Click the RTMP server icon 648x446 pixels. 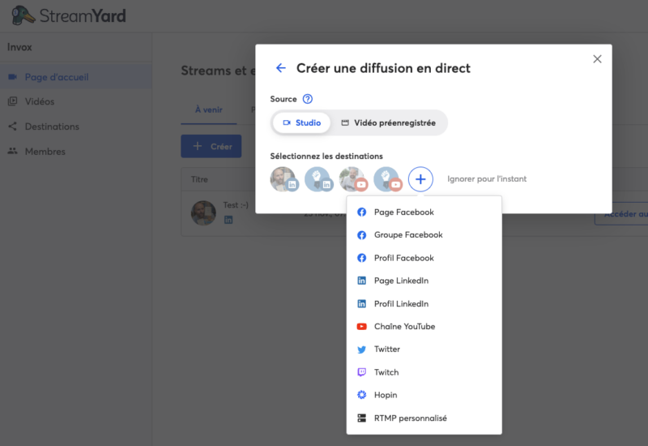(x=361, y=418)
